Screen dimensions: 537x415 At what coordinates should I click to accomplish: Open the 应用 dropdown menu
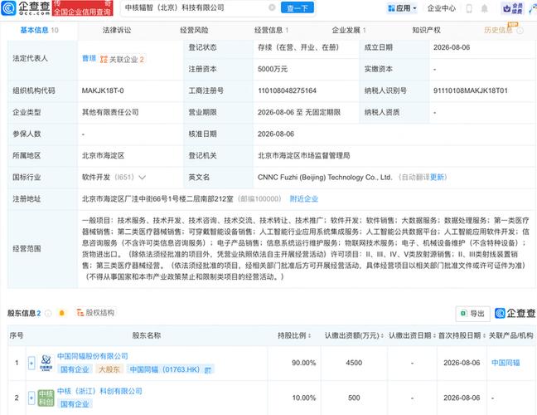pos(402,8)
